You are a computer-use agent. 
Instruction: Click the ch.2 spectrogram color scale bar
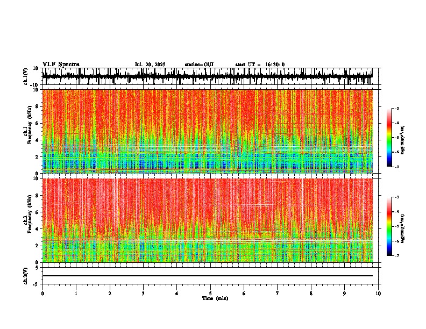pos(389,226)
